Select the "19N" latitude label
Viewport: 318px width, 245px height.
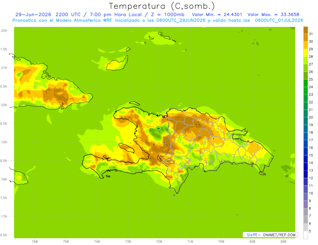(x=4, y=142)
